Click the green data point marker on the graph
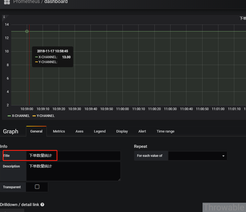Viewport: 246px width, 212px height. point(27,31)
